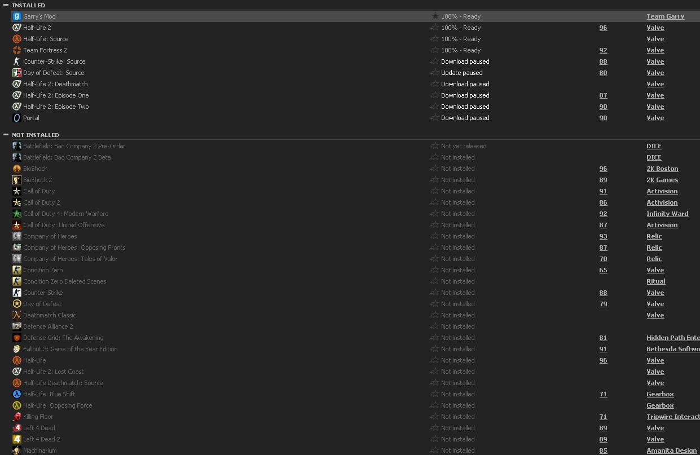Image resolution: width=700 pixels, height=455 pixels.
Task: Toggle favorite star for Machinarium
Action: click(x=435, y=450)
